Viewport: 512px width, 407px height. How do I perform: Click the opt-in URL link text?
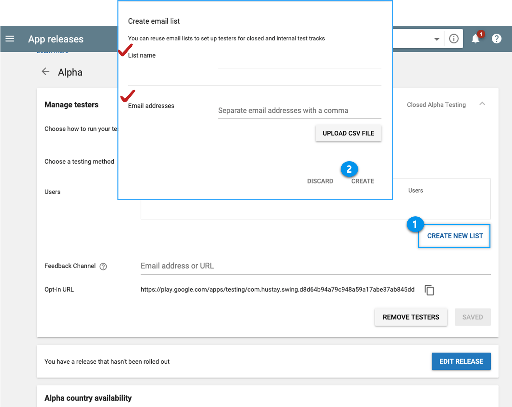click(277, 290)
